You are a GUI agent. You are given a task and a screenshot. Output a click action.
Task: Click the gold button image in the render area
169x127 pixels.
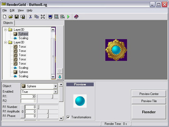tap(116, 50)
